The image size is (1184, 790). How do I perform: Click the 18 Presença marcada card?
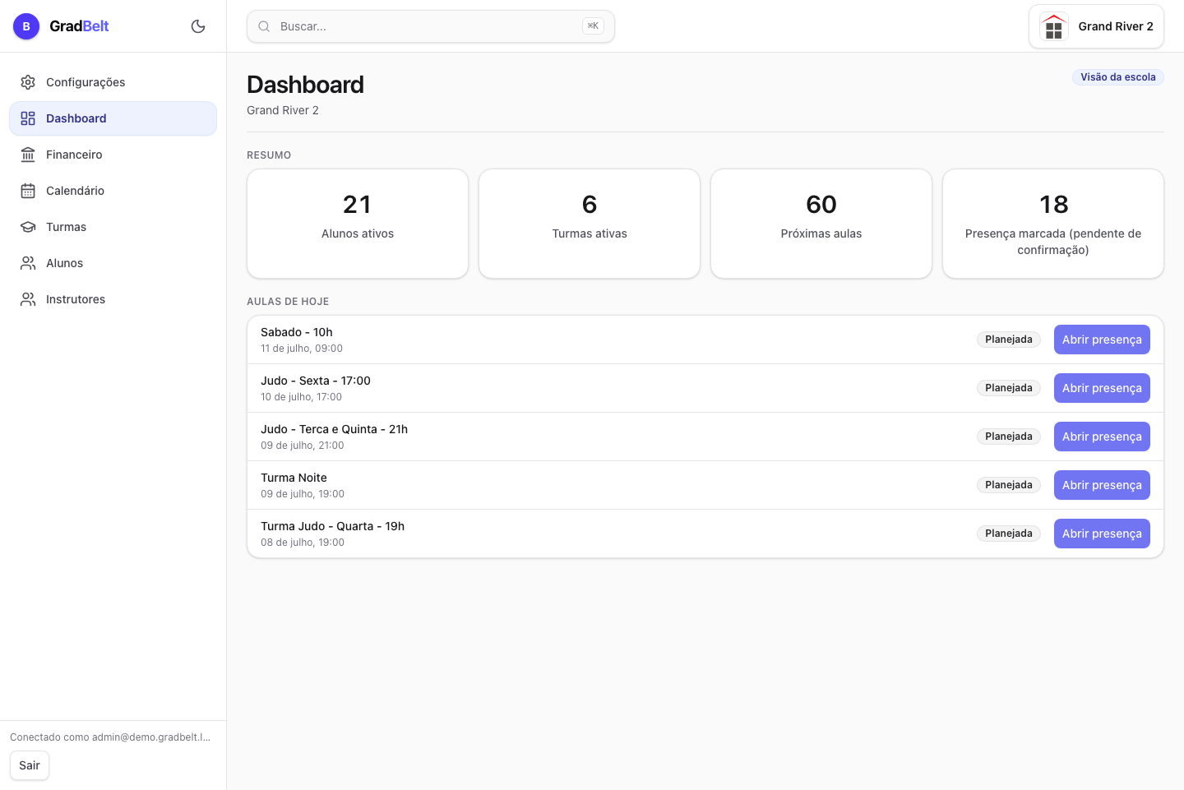pos(1053,224)
